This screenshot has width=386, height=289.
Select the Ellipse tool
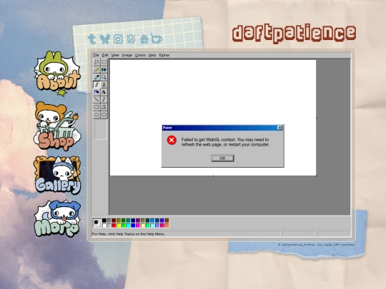[96, 114]
